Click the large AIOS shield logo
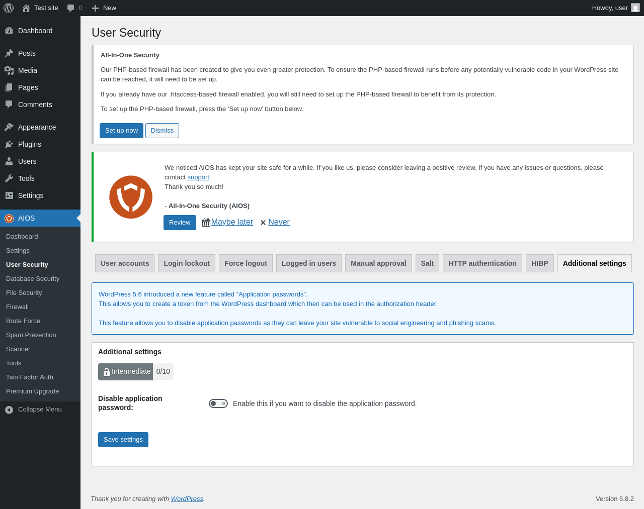 point(131,197)
